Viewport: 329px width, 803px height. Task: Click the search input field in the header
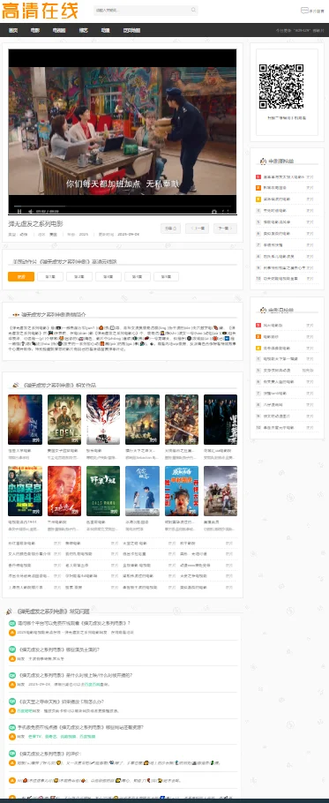[x=142, y=10]
